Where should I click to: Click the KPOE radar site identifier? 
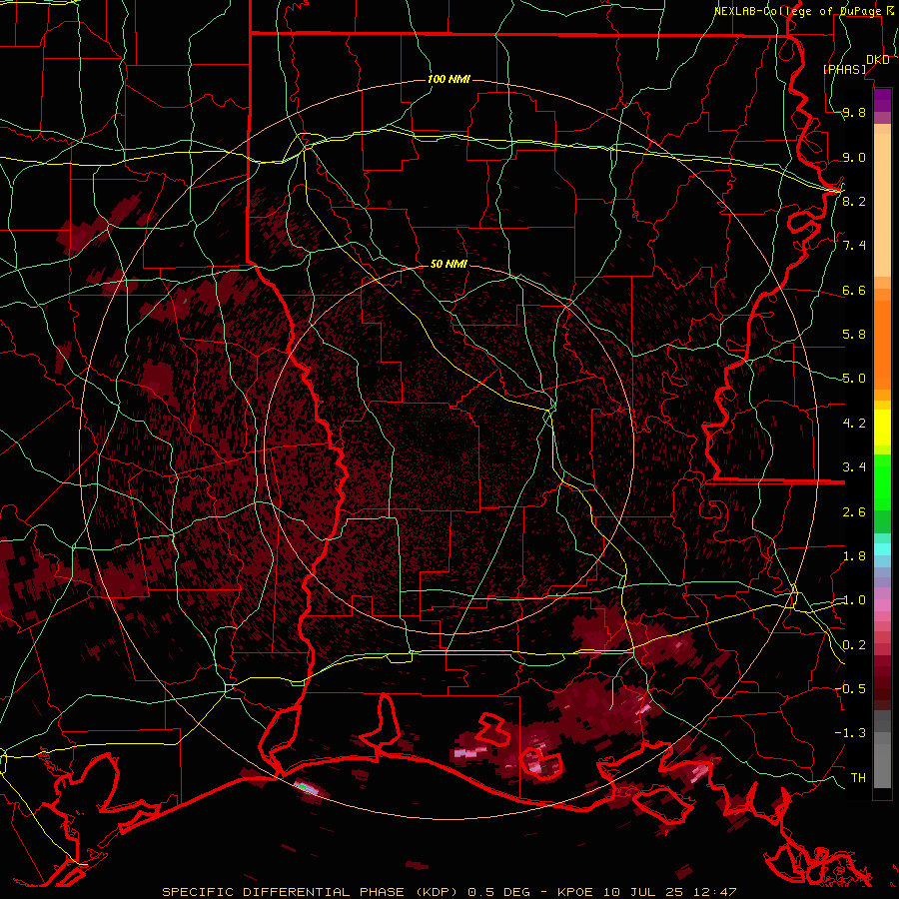[x=576, y=892]
